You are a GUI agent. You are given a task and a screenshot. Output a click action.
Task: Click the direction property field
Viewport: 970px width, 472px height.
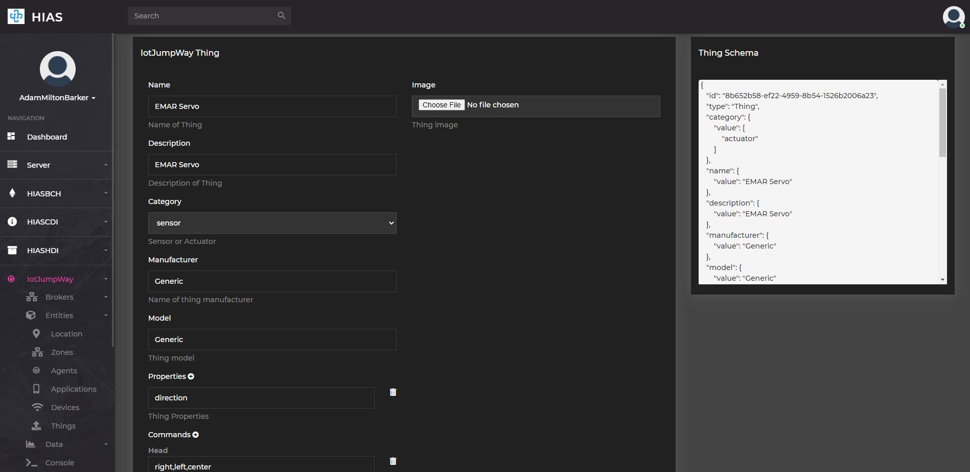[x=261, y=398]
